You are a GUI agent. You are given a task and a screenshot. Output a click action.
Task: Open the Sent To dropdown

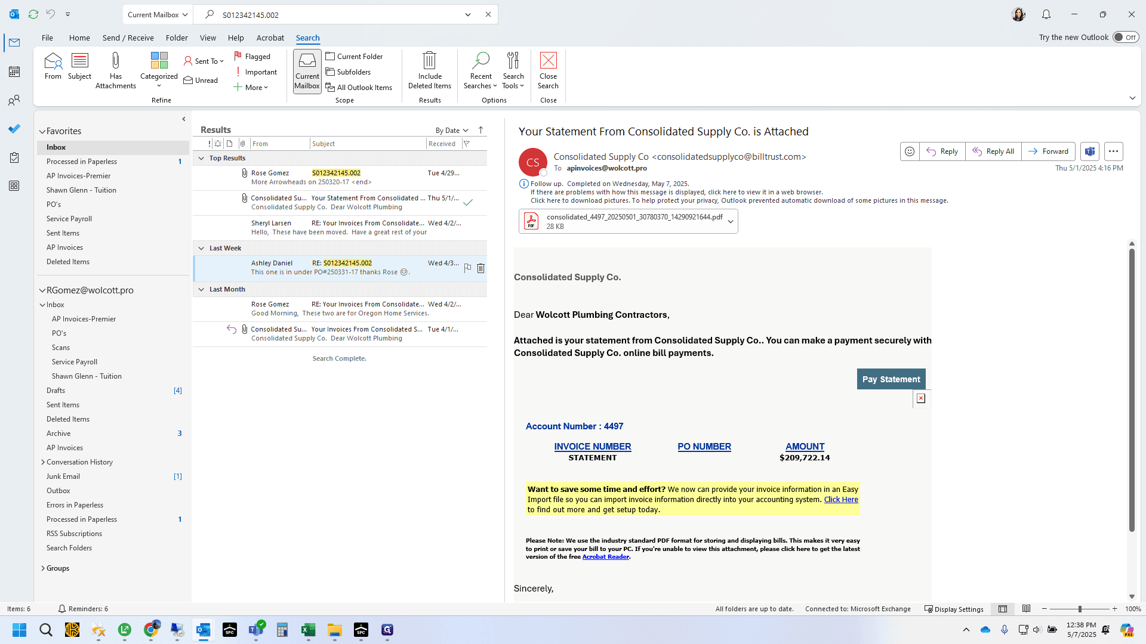(x=204, y=61)
